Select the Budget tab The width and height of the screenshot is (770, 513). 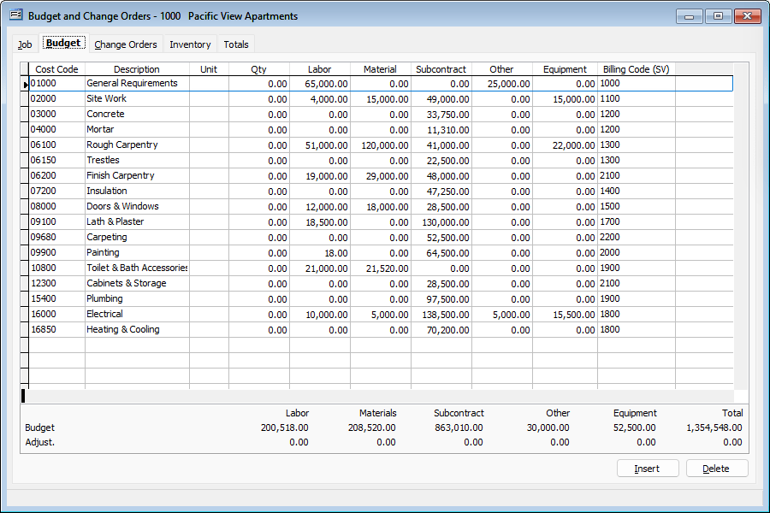tap(63, 43)
